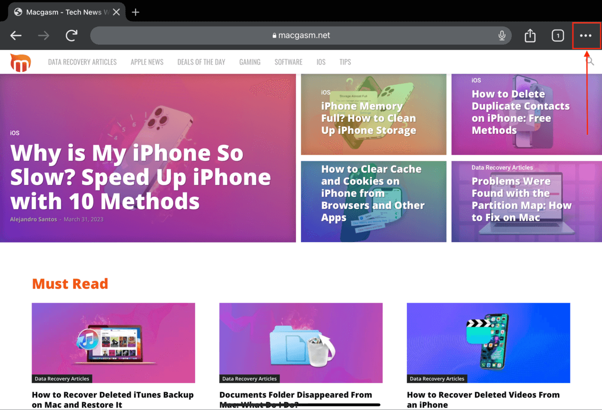602x410 pixels.
Task: Open 'Why is My iPhone So Slow' article
Action: [x=140, y=177]
